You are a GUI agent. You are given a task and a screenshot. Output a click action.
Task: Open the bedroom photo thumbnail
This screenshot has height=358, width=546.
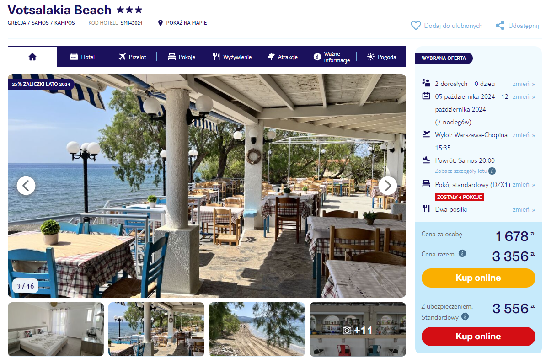[x=56, y=329]
